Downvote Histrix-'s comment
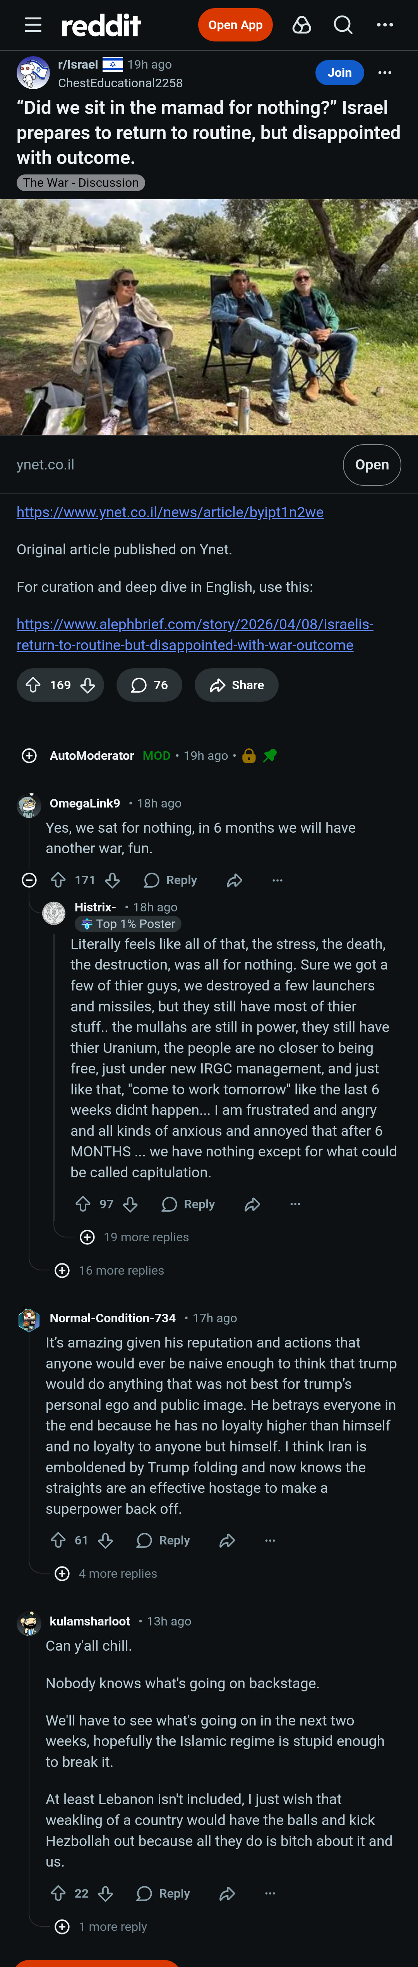Image resolution: width=418 pixels, height=1967 pixels. [x=130, y=1204]
